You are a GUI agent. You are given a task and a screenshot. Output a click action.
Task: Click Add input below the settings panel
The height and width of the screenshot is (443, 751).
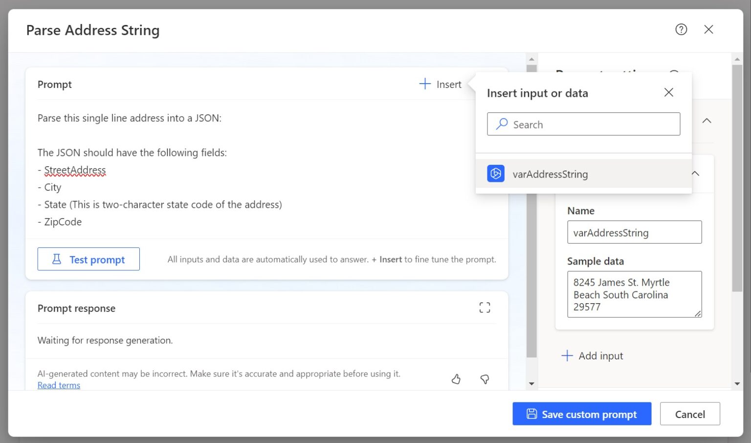tap(592, 355)
